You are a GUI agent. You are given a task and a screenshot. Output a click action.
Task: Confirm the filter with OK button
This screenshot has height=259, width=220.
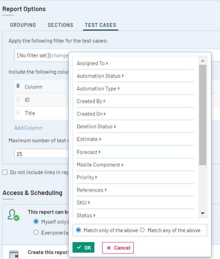click(x=83, y=248)
